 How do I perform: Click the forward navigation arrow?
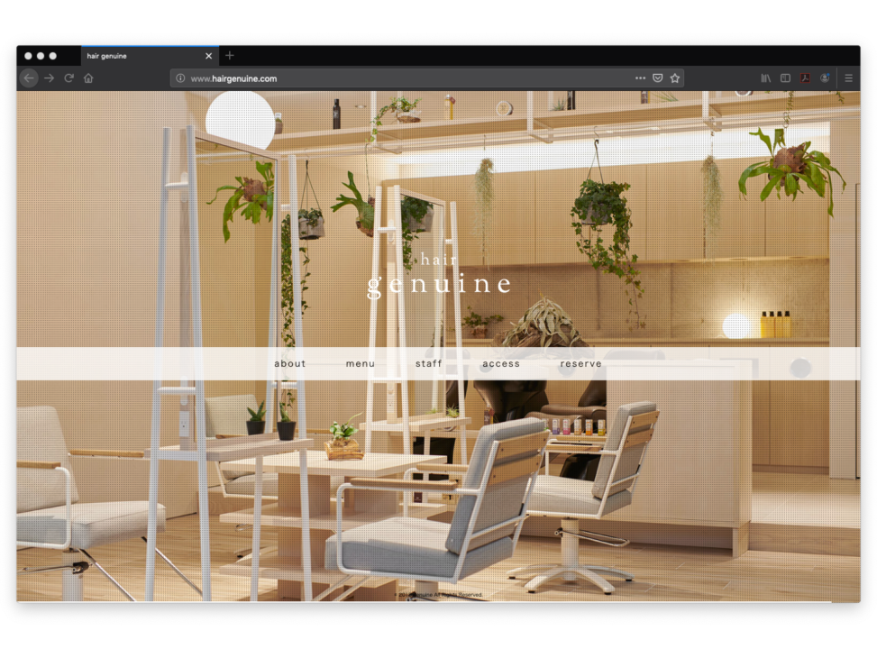(49, 78)
